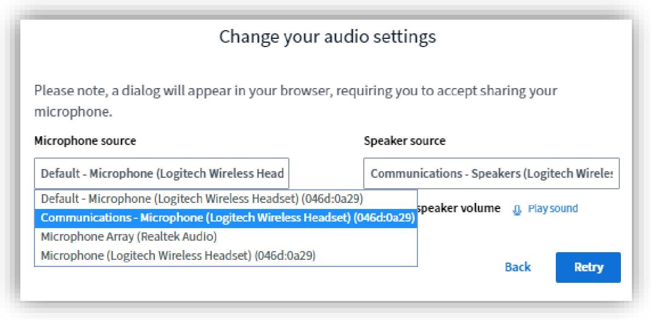The height and width of the screenshot is (320, 651).
Task: Click "(046d:0a29)" in the highlighted Communications option
Action: pos(384,217)
